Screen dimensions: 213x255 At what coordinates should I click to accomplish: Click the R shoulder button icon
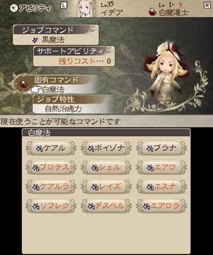point(207,5)
